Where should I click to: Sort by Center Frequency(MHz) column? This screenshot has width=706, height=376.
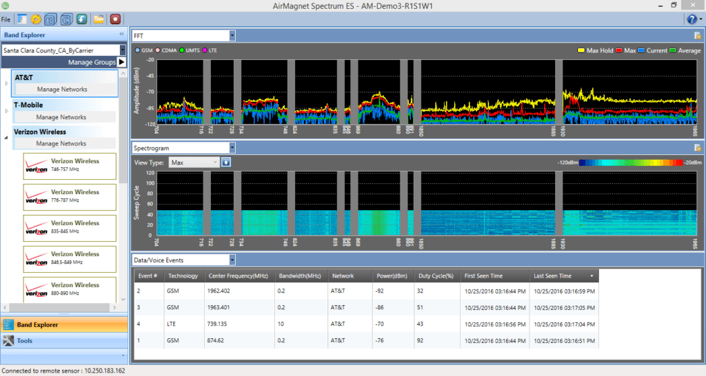238,275
